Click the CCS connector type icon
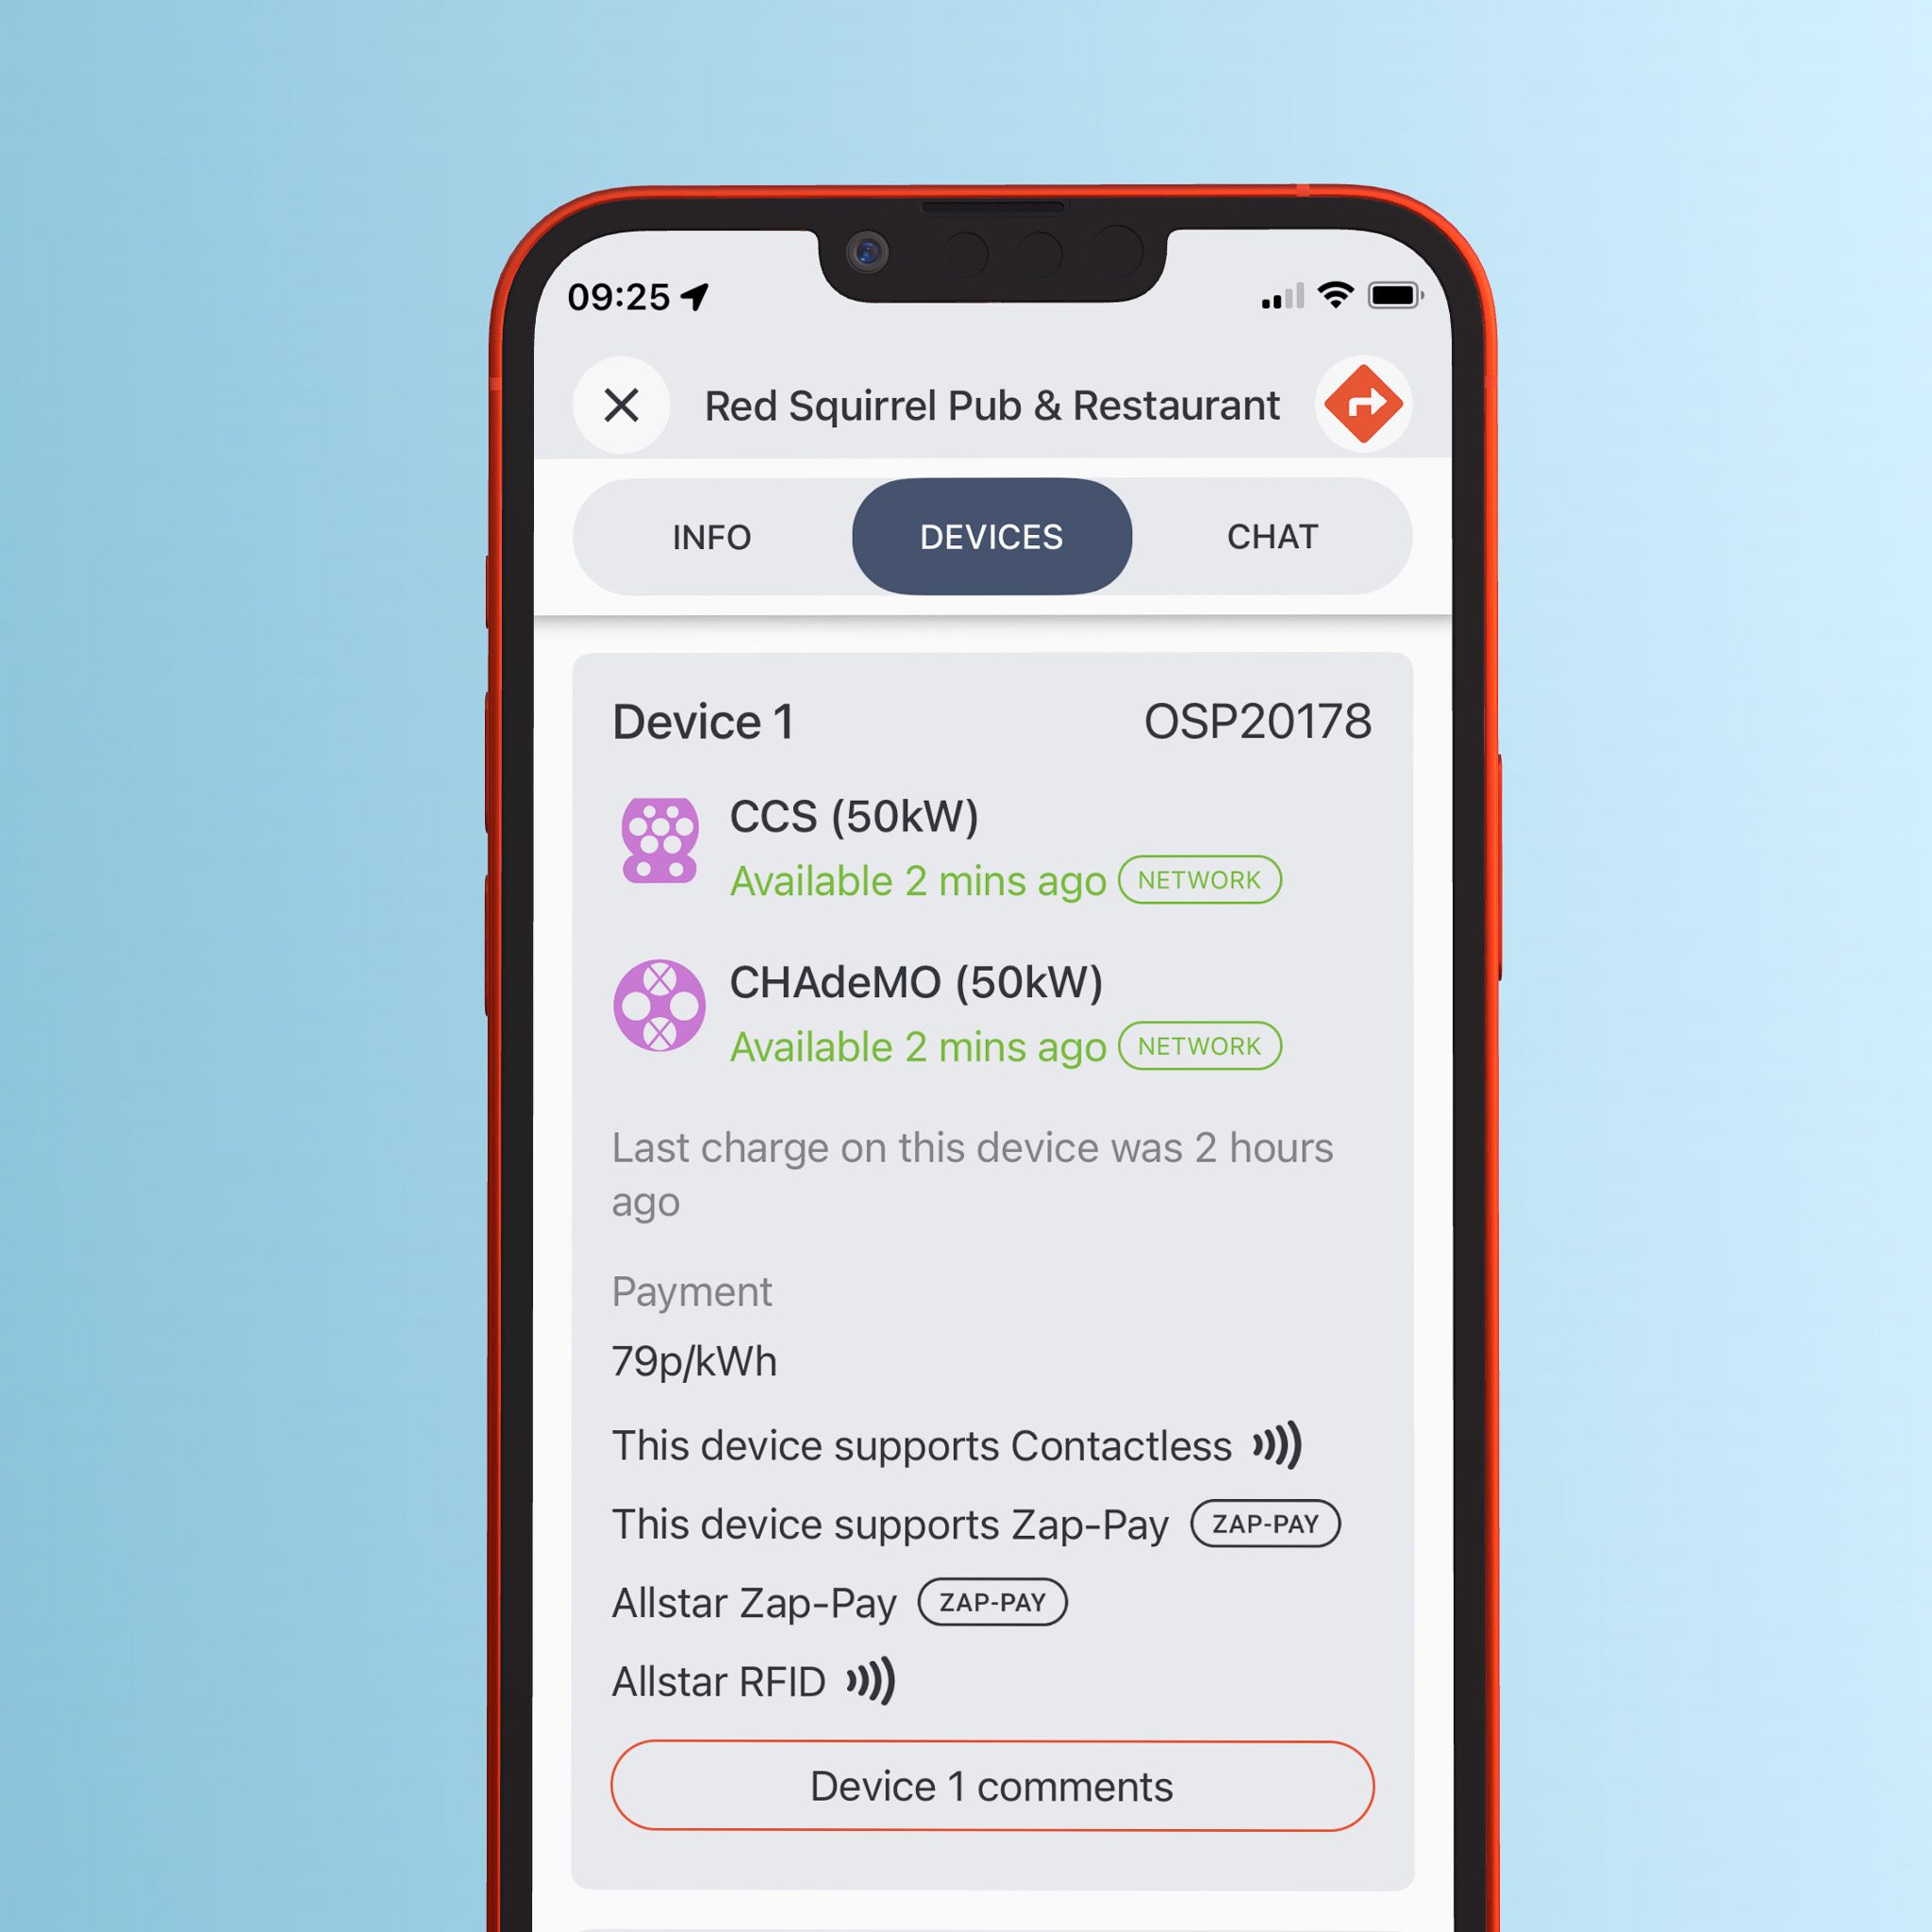 661,847
